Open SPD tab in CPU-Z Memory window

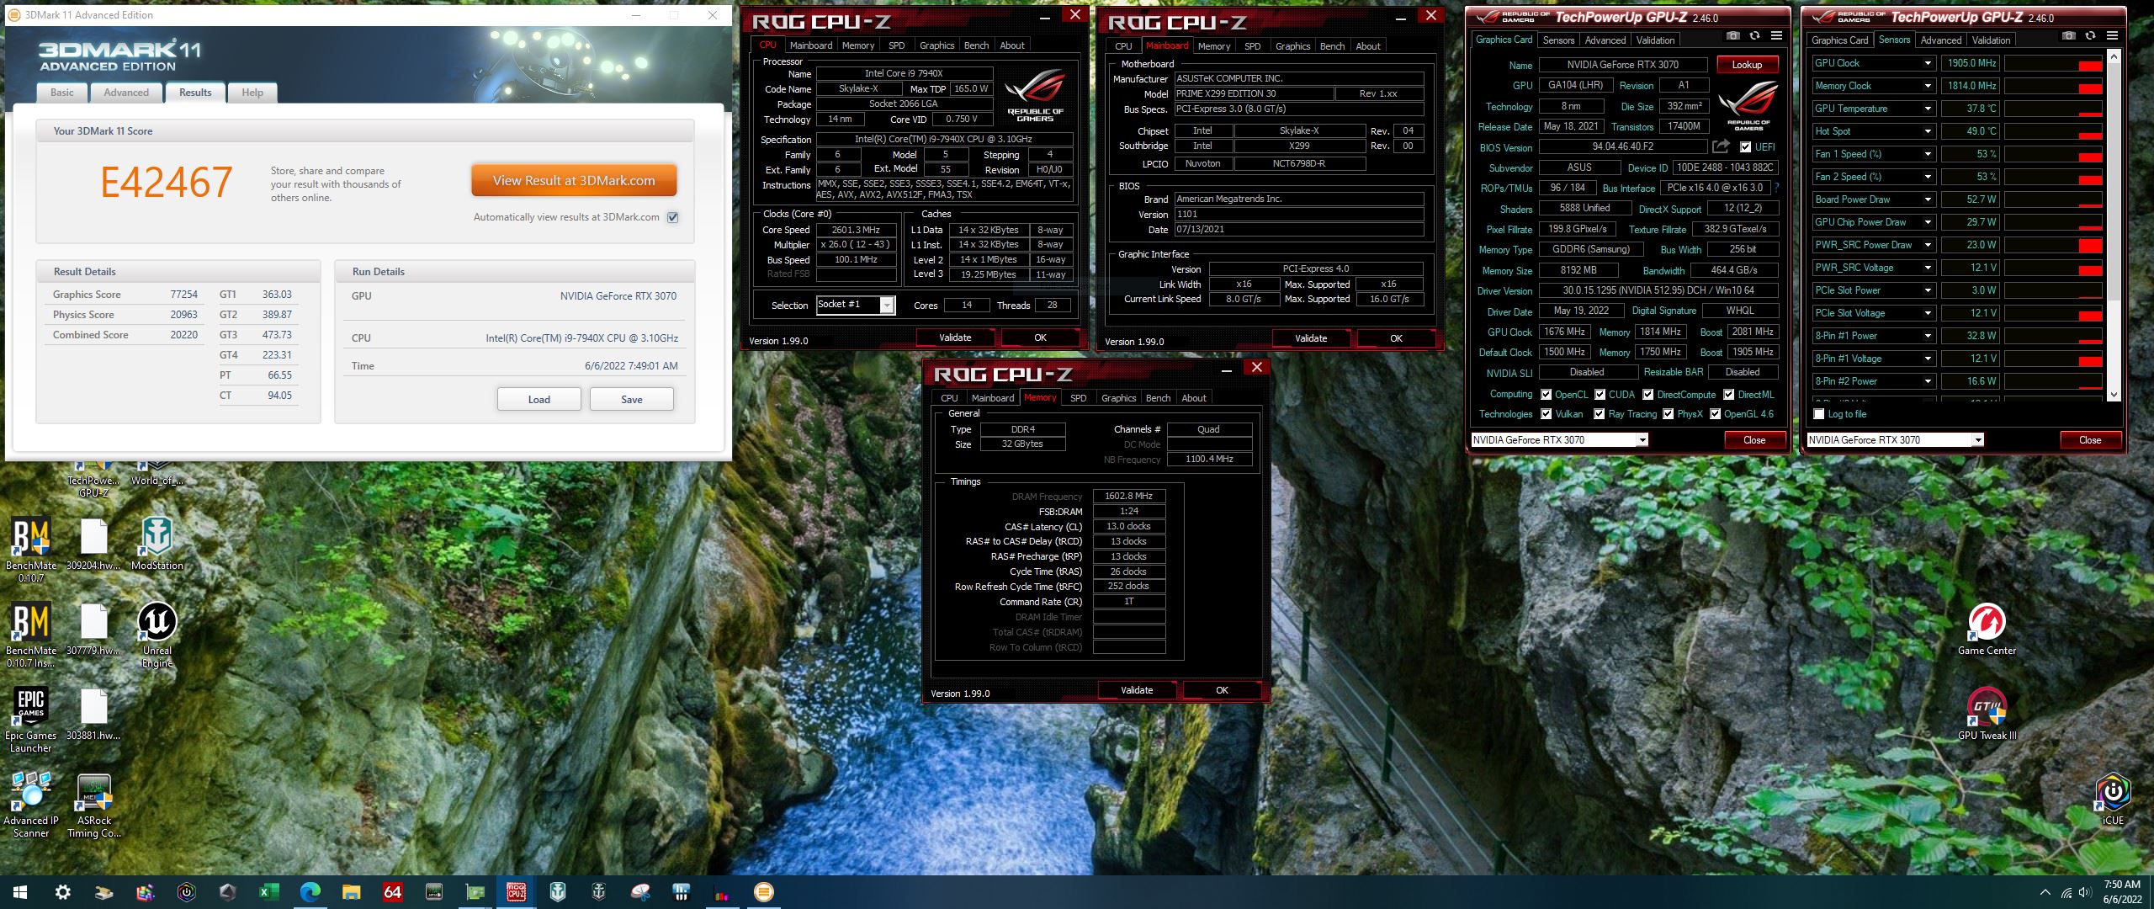point(1078,398)
